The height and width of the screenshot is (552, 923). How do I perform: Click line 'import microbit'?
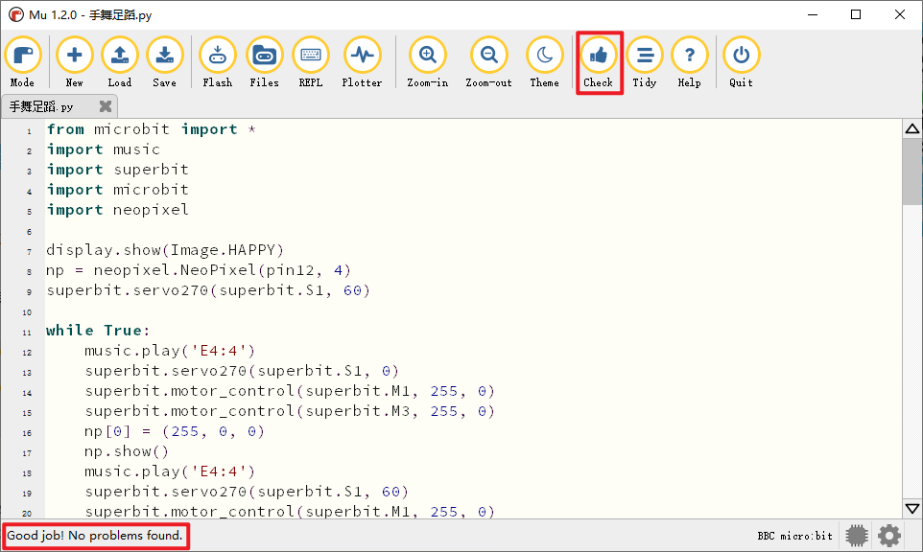[x=118, y=190]
